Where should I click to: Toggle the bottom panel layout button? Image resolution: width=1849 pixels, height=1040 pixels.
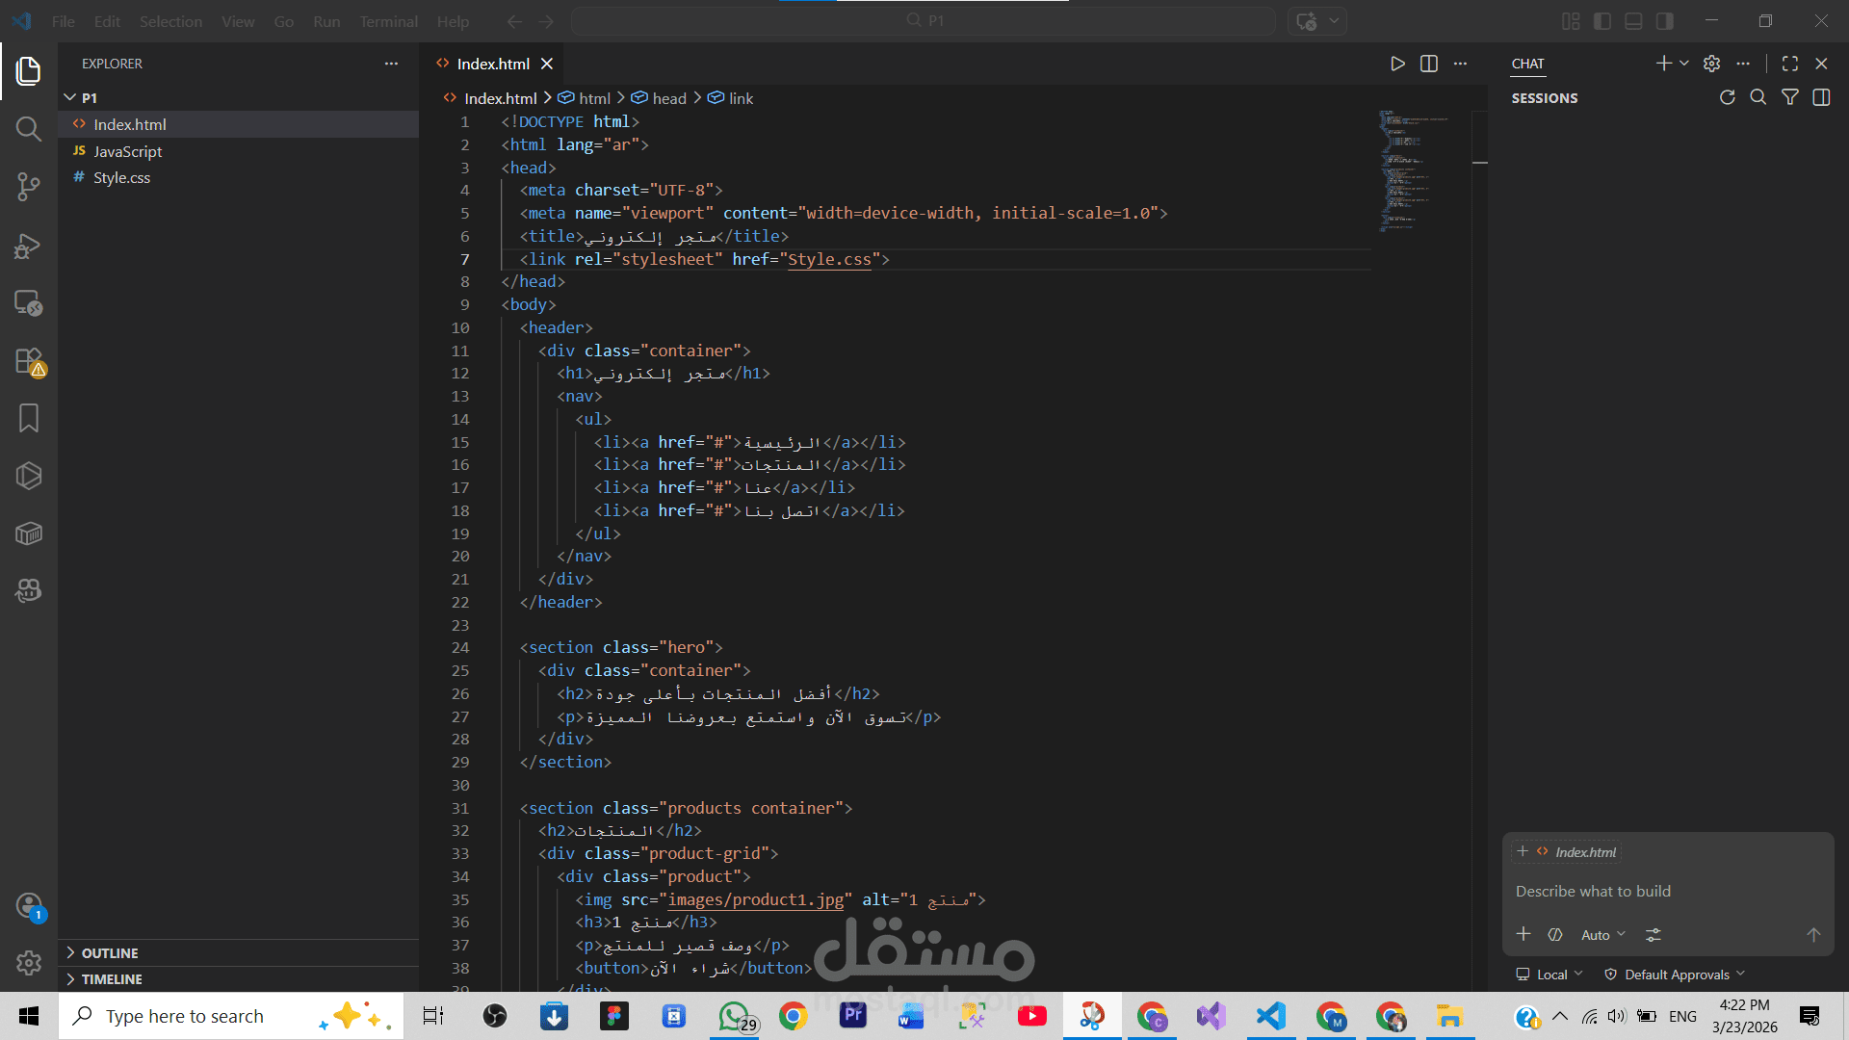point(1633,21)
